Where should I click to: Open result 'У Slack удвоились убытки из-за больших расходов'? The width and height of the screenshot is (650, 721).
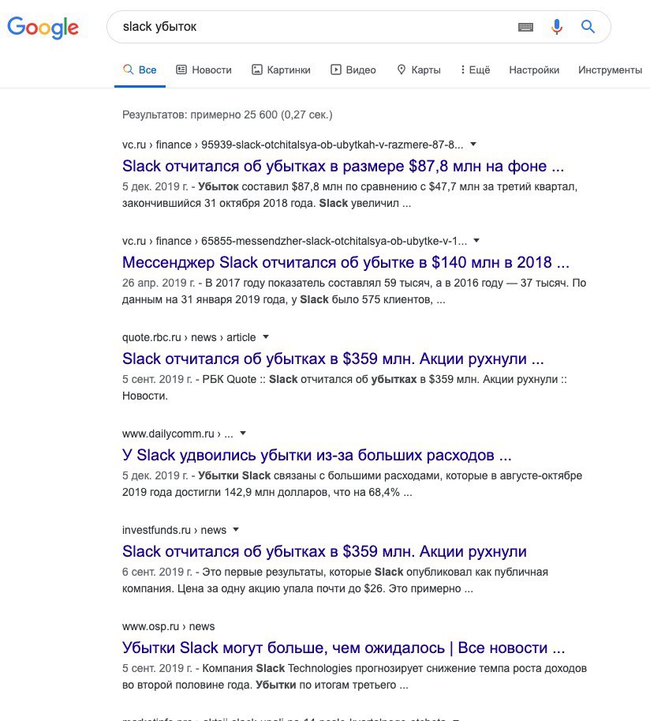316,455
